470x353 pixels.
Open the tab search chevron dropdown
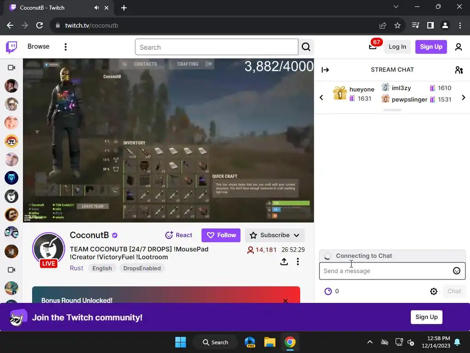coord(396,6)
